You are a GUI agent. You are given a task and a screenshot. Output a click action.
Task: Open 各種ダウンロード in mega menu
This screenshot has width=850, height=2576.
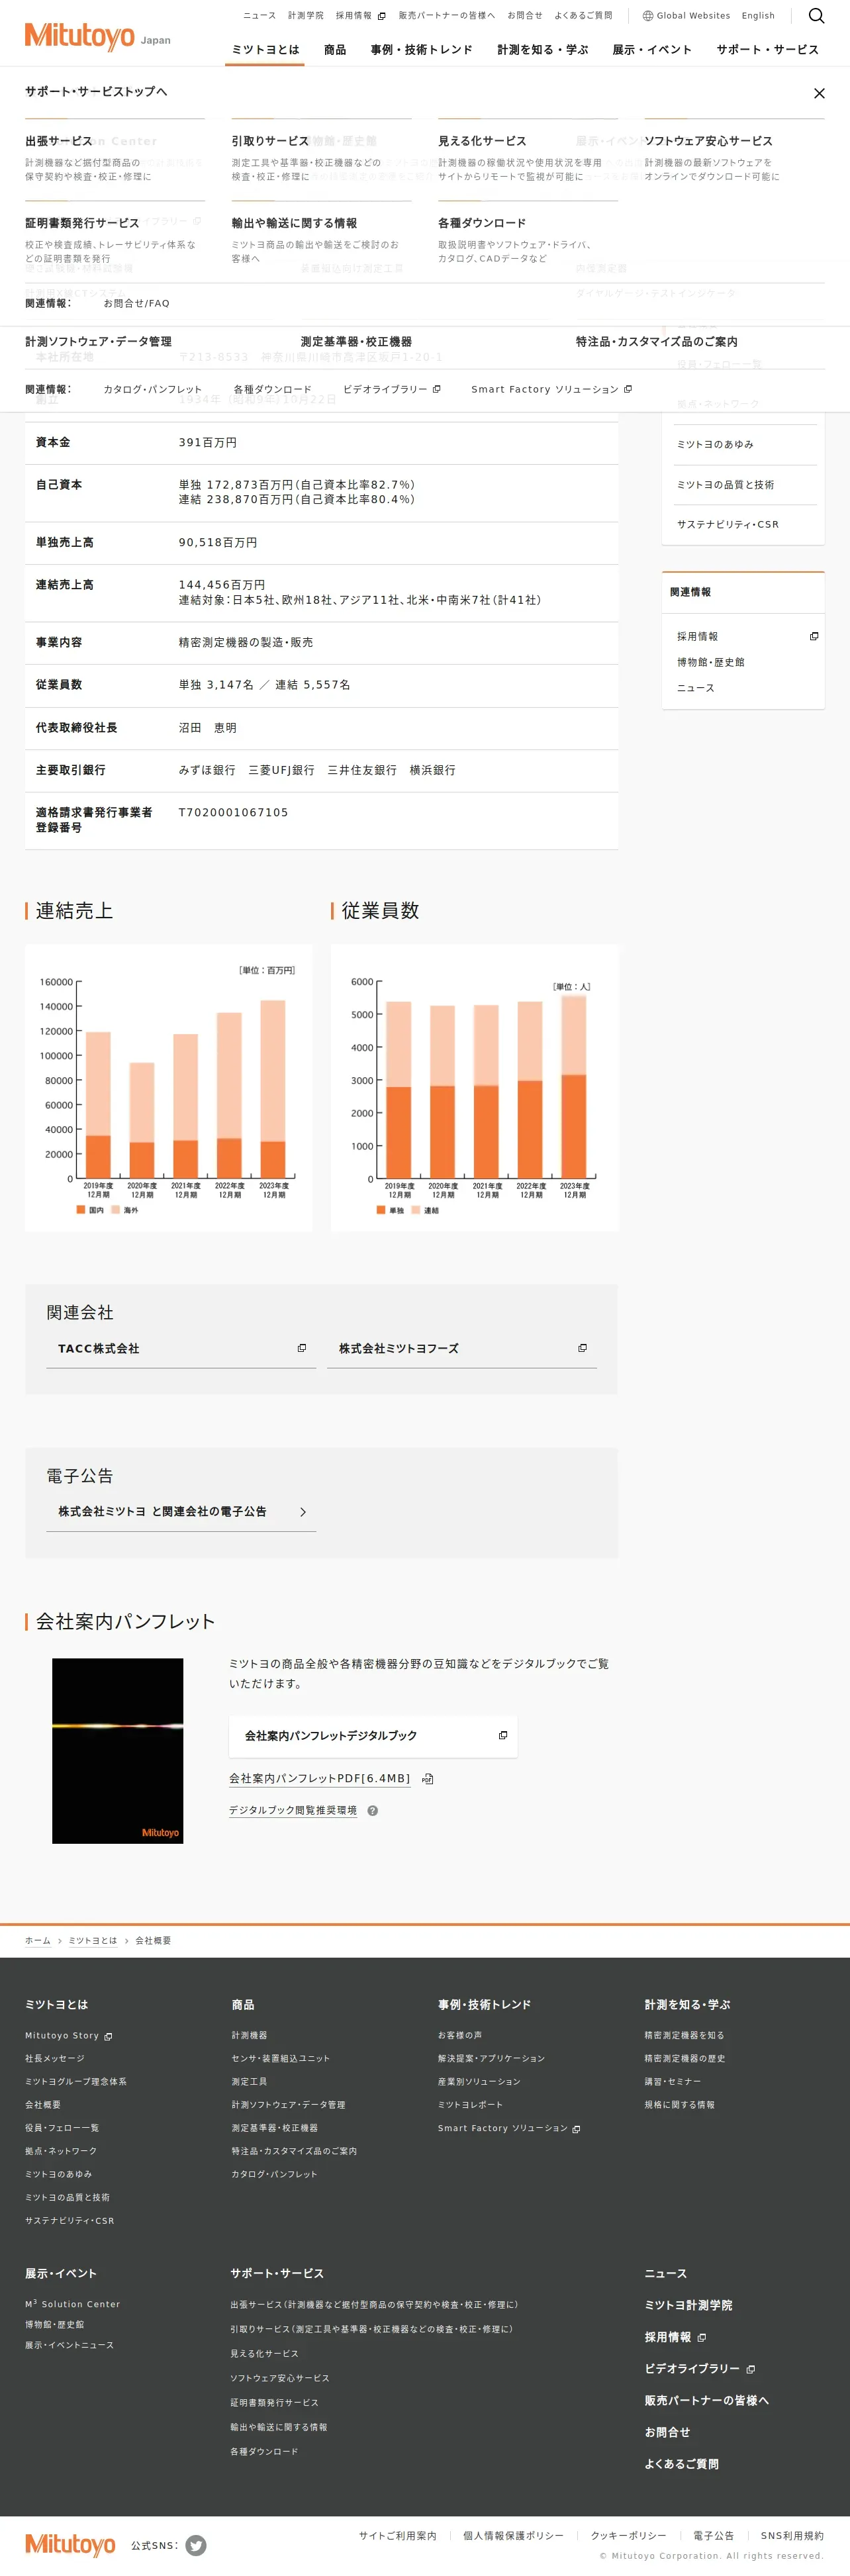(x=482, y=223)
